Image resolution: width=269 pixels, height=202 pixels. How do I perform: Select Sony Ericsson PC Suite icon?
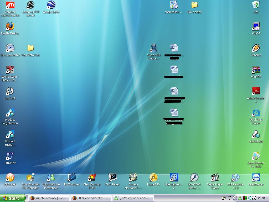pos(256,156)
